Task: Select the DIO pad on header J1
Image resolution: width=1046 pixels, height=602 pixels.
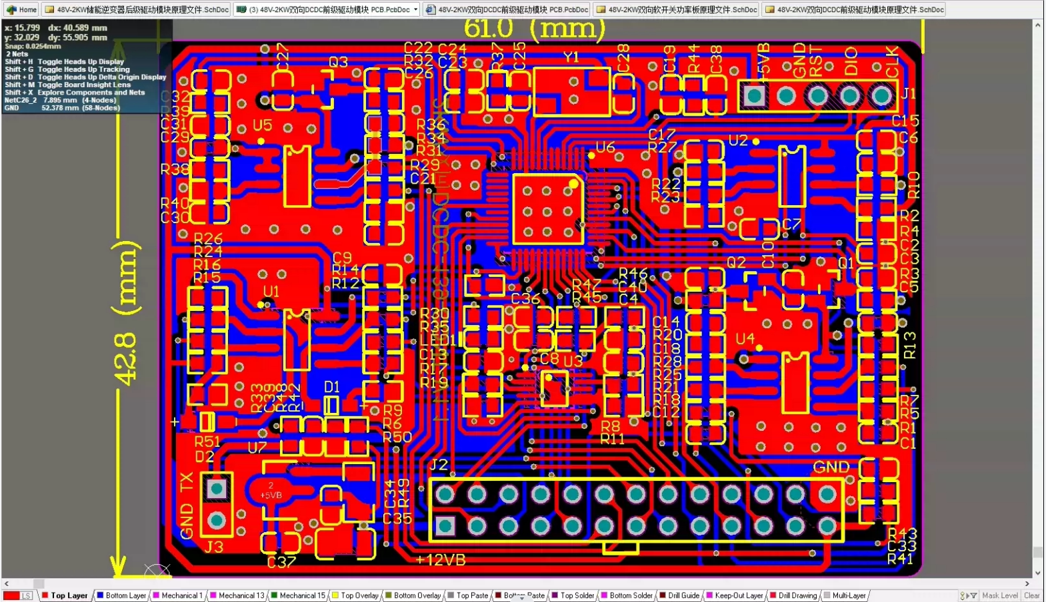Action: 850,96
